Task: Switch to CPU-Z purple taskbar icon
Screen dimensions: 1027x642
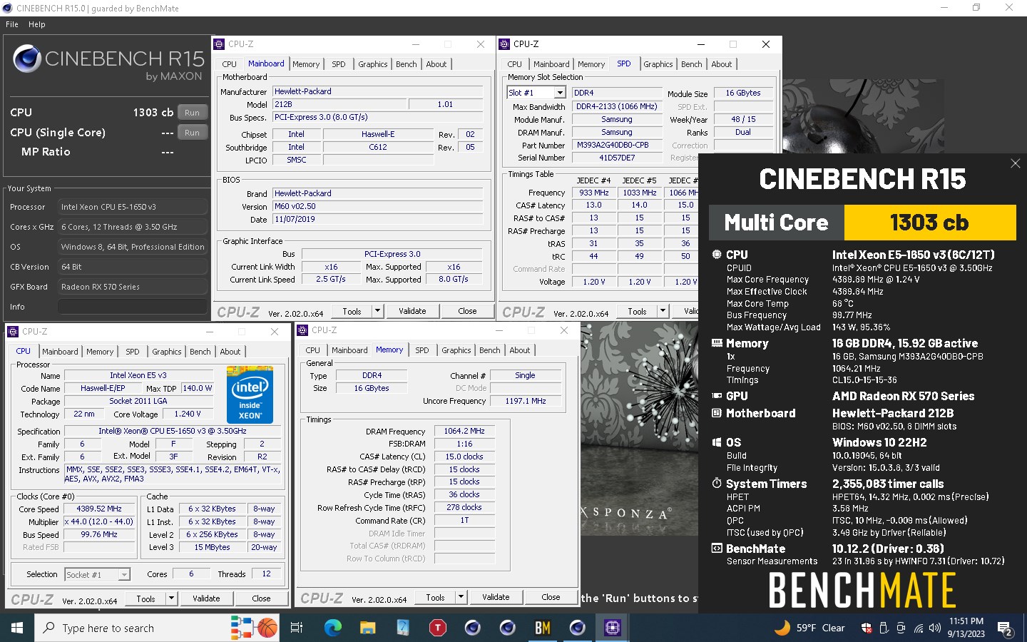Action: click(613, 628)
